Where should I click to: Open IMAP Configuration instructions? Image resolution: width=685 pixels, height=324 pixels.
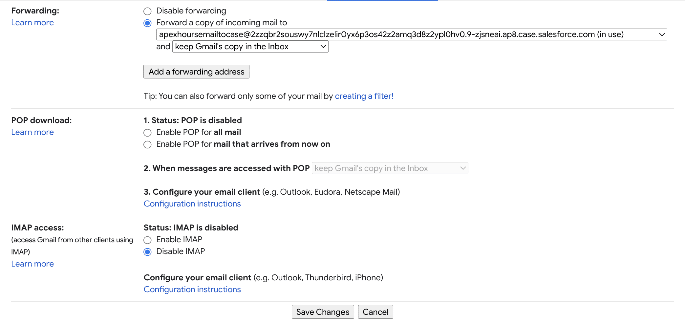coord(192,289)
